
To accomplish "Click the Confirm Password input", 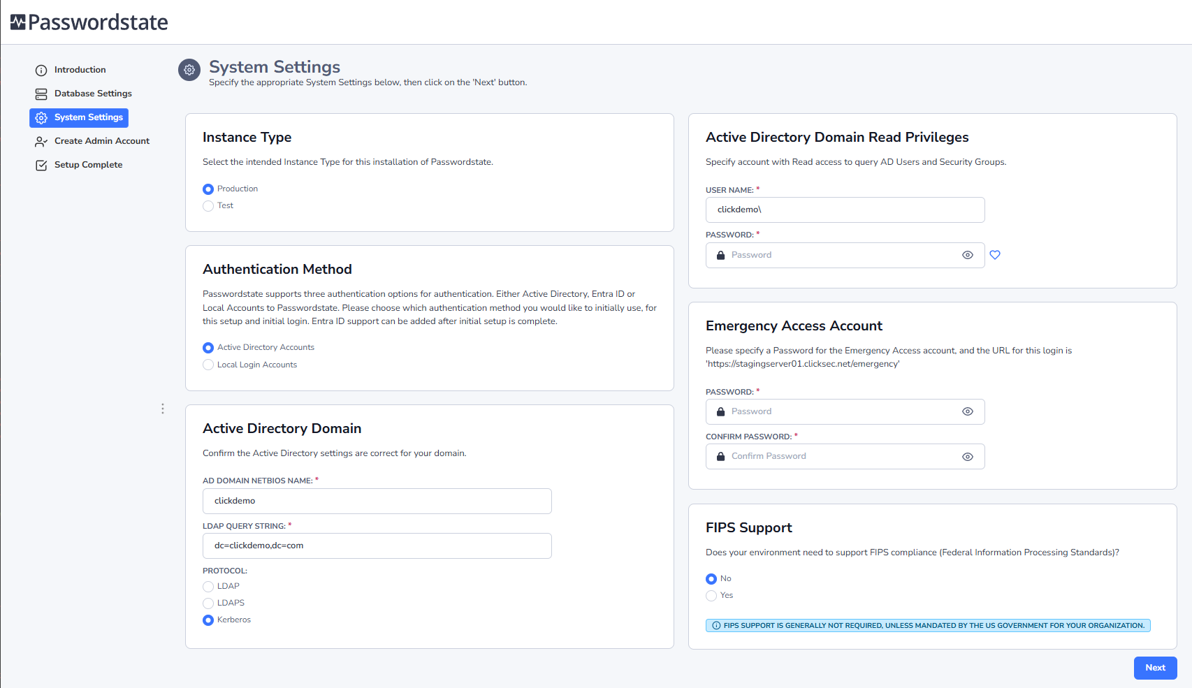I will coord(845,457).
